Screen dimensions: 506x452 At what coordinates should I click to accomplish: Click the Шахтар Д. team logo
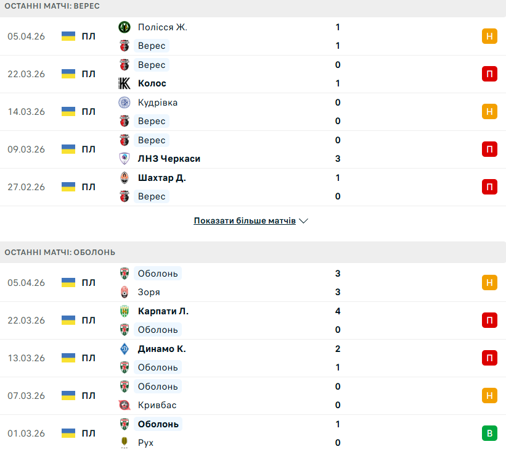124,178
